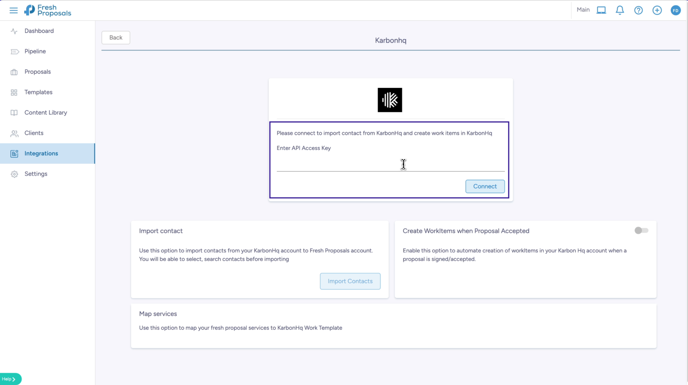The image size is (688, 385).
Task: Open the laptop screen icon in header
Action: (601, 10)
